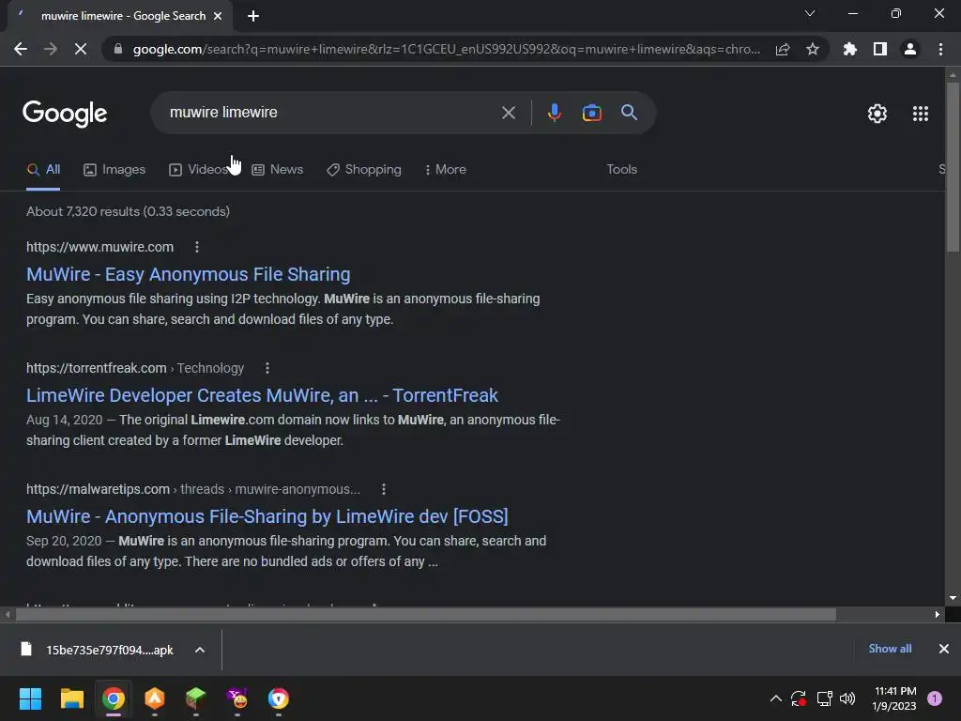This screenshot has height=721, width=961.
Task: Open volume control in system tray
Action: pos(847,698)
